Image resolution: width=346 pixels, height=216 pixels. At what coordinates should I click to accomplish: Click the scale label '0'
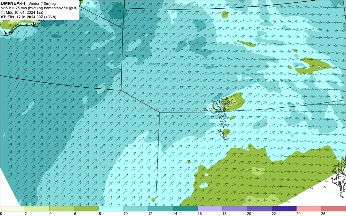(x=1, y=214)
